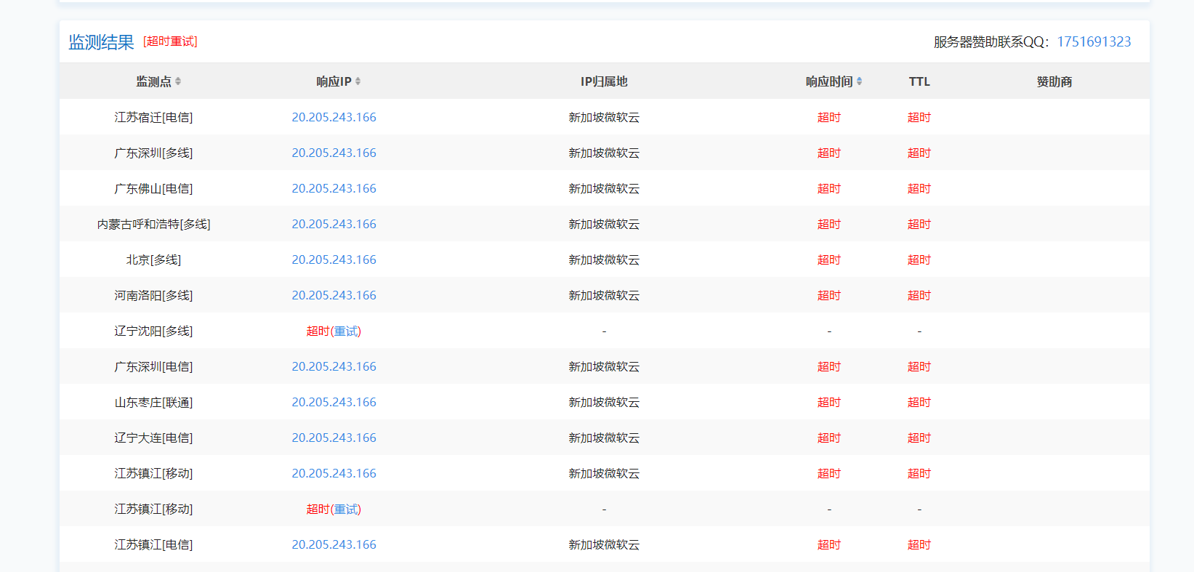Open IP 20.205.243.166 for 江苏宿迁[电信]
The height and width of the screenshot is (572, 1194).
point(334,118)
